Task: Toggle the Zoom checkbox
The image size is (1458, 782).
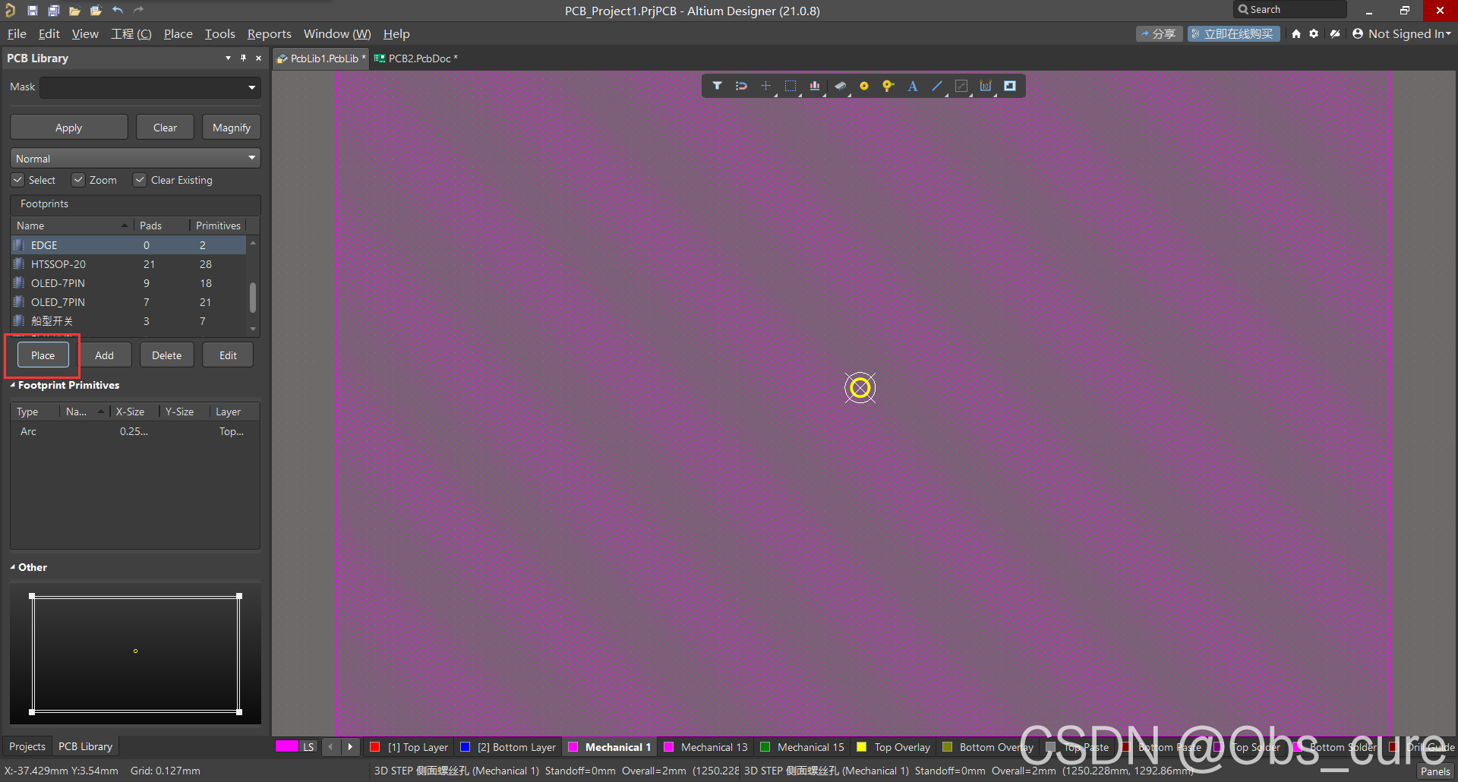Action: pyautogui.click(x=78, y=180)
